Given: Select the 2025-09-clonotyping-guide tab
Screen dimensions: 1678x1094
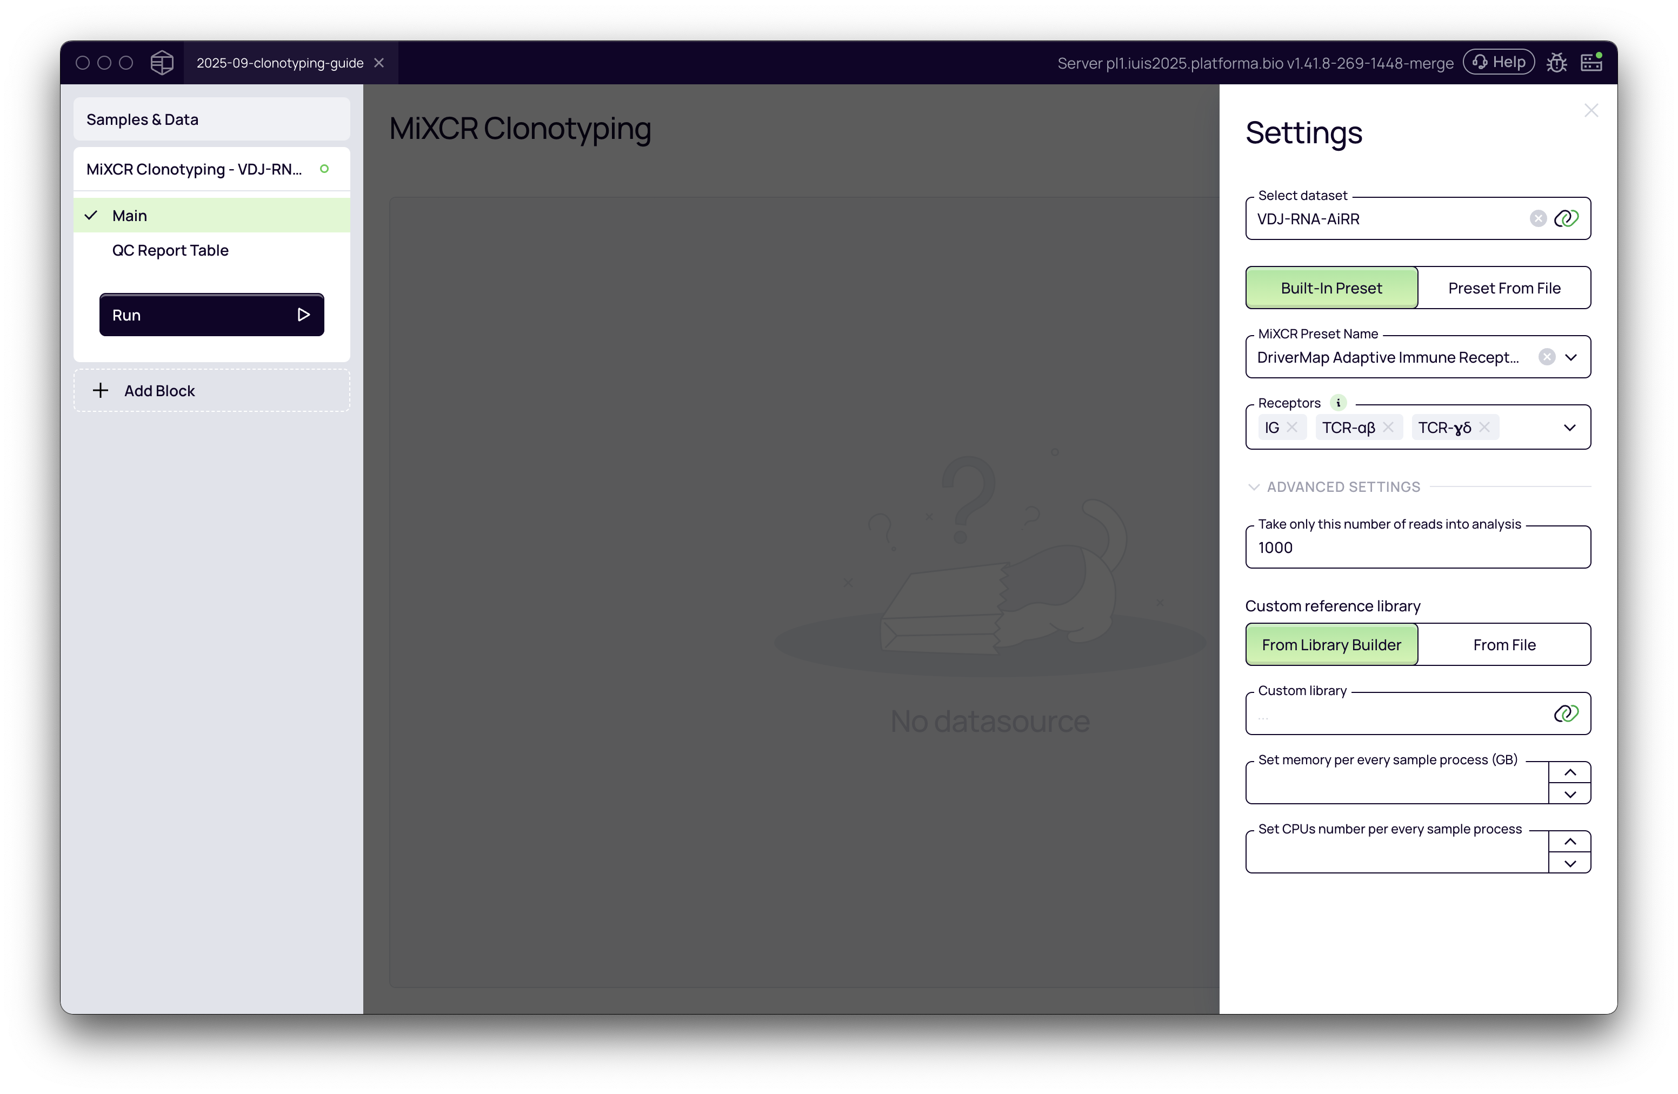Looking at the screenshot, I should 279,63.
